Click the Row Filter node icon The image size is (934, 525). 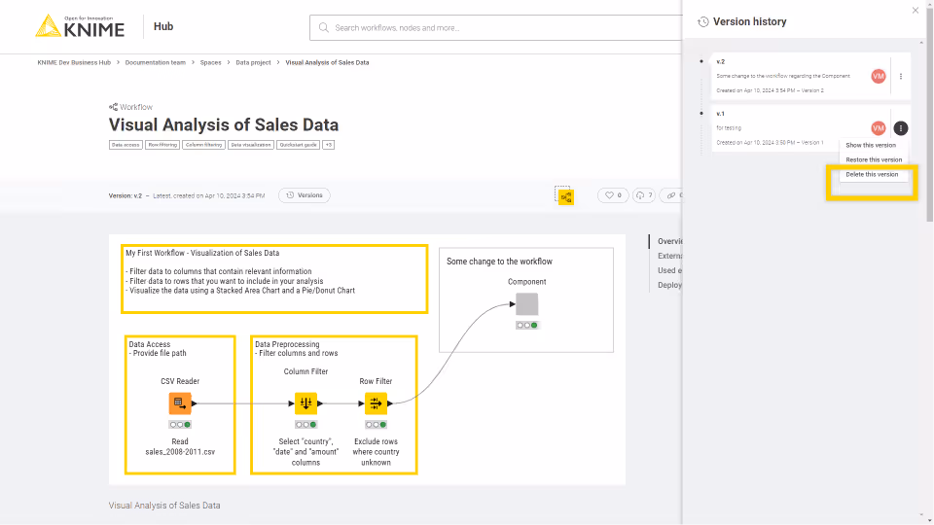(x=376, y=403)
